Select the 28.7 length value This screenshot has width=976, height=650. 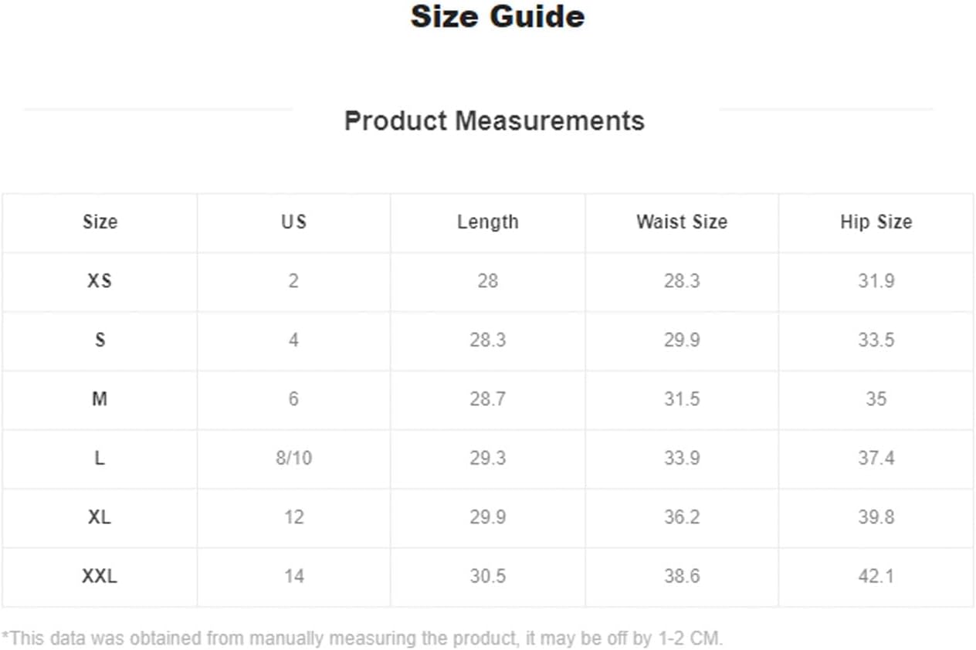pyautogui.click(x=488, y=399)
